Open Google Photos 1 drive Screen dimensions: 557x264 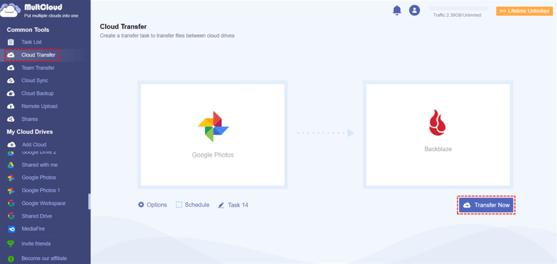[41, 190]
